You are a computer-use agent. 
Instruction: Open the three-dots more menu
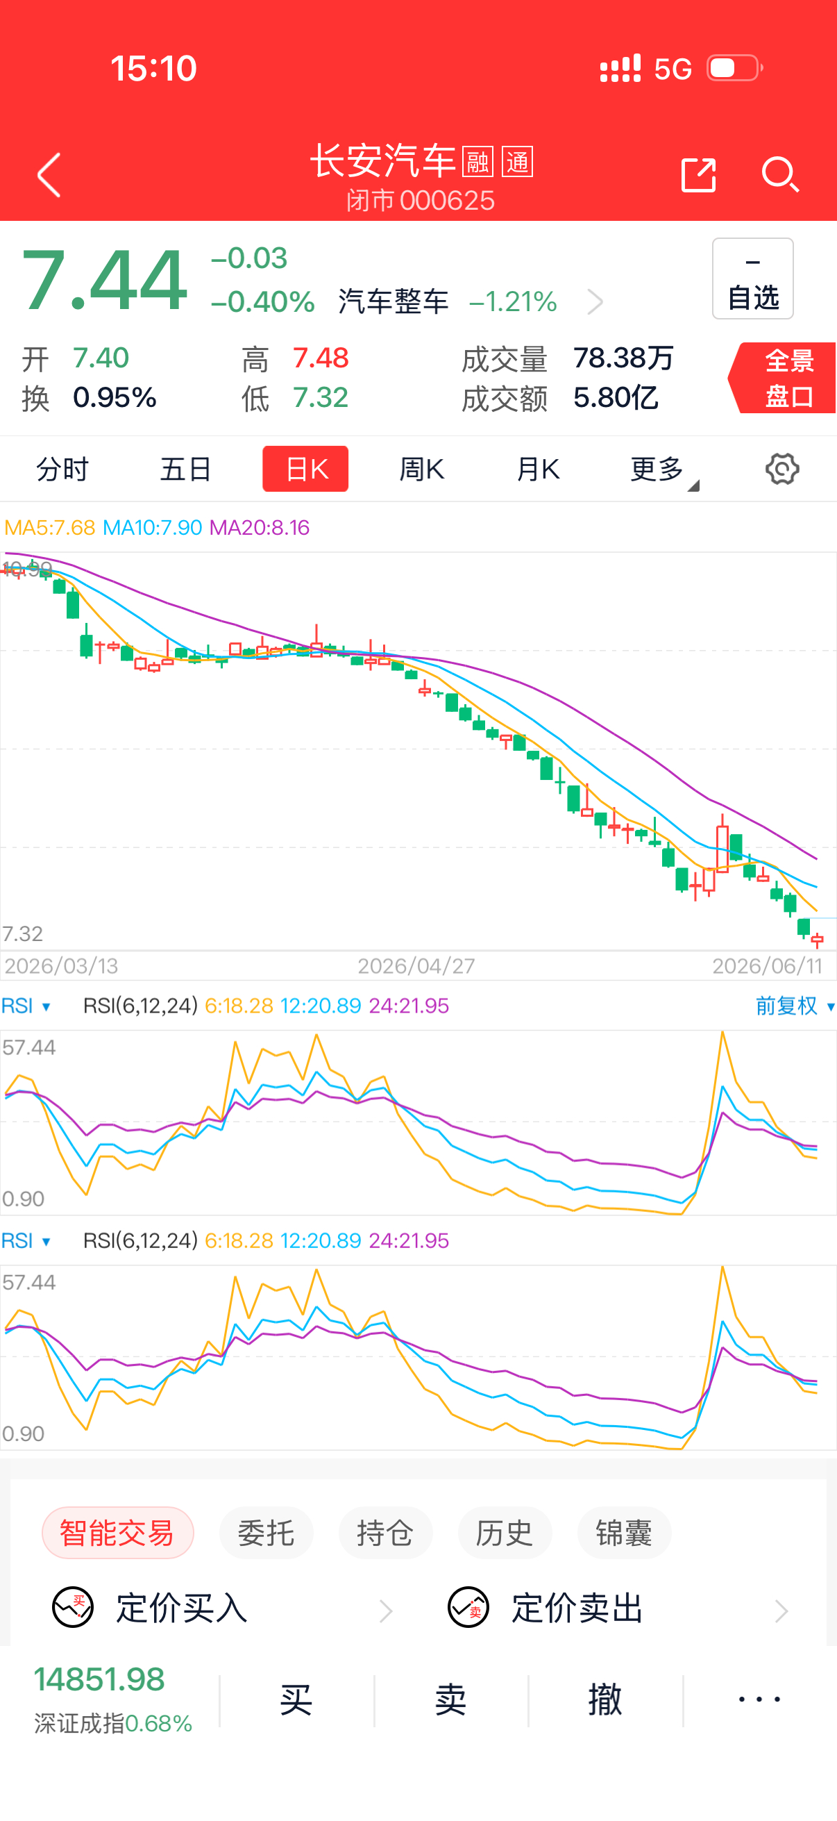pos(759,1699)
